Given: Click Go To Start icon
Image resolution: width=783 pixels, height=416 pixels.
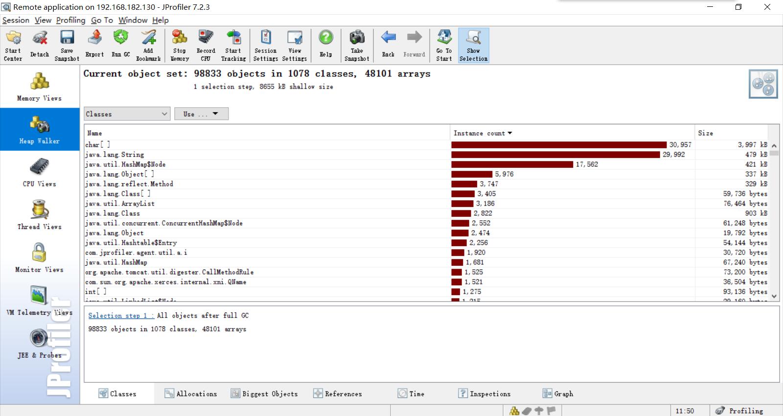Looking at the screenshot, I should click(444, 46).
